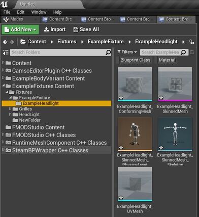
Task: Click the folder path picker icon
Action: tap(23, 42)
